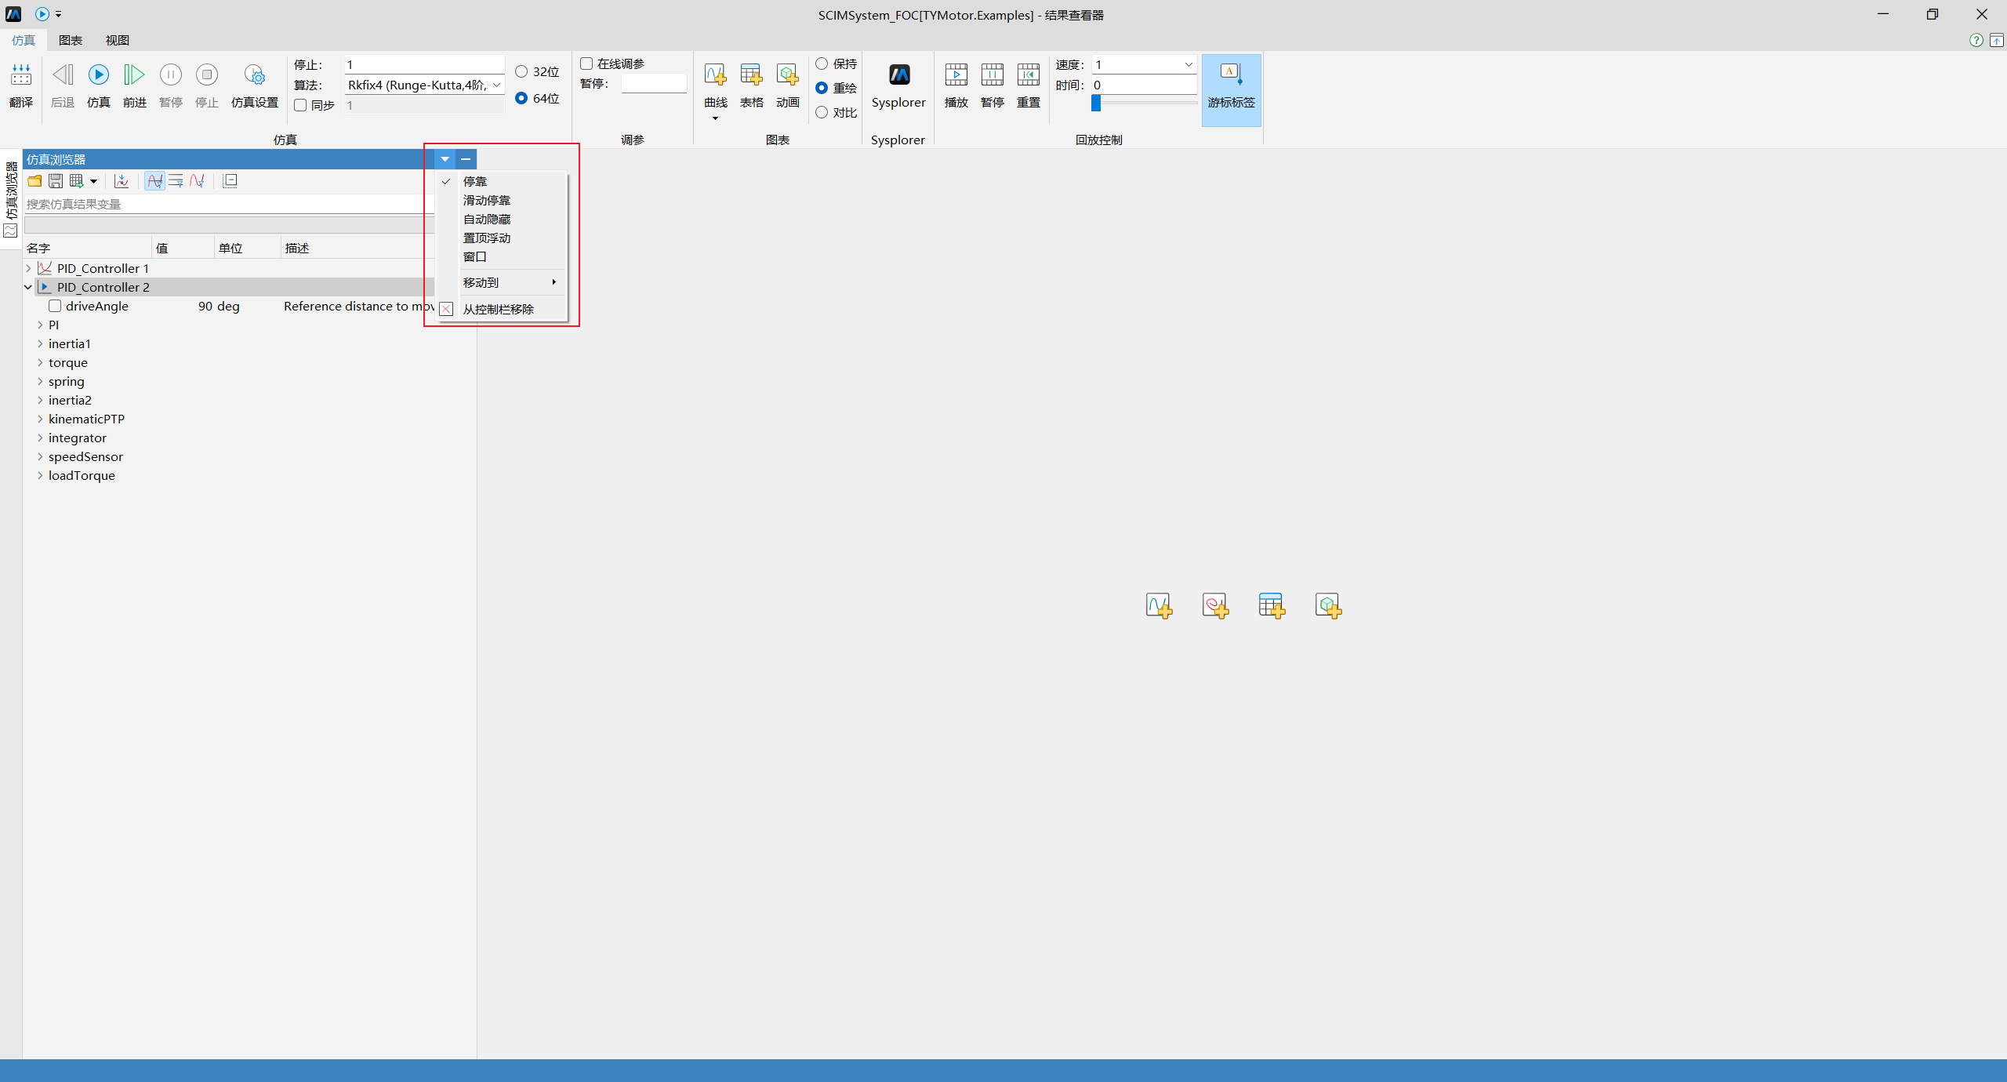Choose 自动隐藏 in the panel menu

503,219
